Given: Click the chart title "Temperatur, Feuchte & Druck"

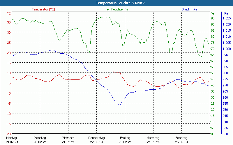Looking at the screenshot, I should 120,3.
